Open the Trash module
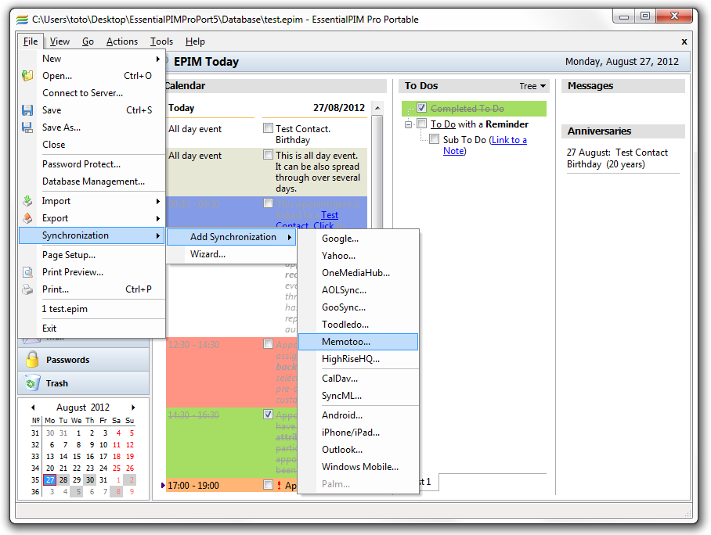 pos(84,383)
